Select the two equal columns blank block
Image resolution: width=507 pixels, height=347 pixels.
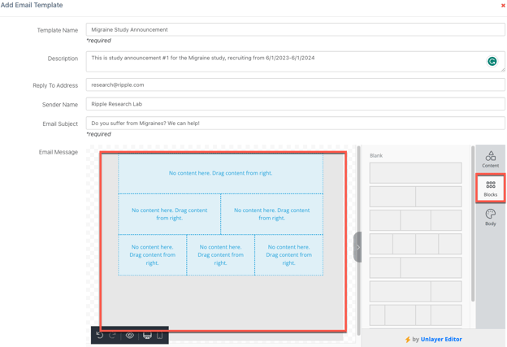click(x=415, y=197)
